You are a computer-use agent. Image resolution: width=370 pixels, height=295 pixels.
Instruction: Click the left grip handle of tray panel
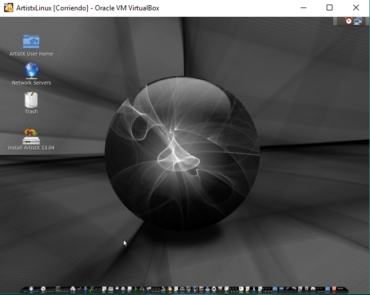pyautogui.click(x=336, y=21)
